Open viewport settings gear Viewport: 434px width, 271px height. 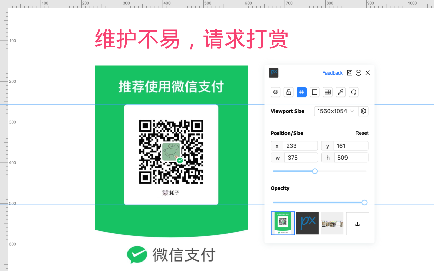point(363,111)
